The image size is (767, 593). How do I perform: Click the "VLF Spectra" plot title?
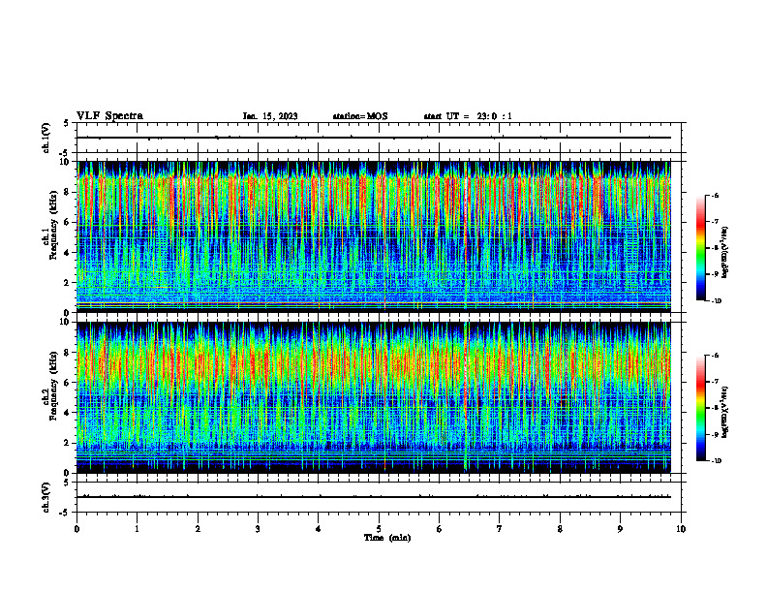109,116
